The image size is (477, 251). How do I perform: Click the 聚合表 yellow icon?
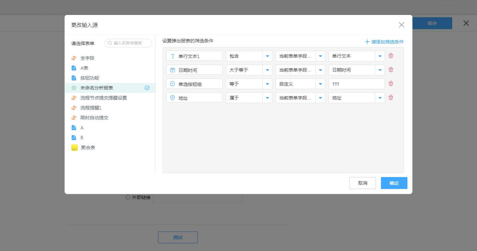[75, 148]
